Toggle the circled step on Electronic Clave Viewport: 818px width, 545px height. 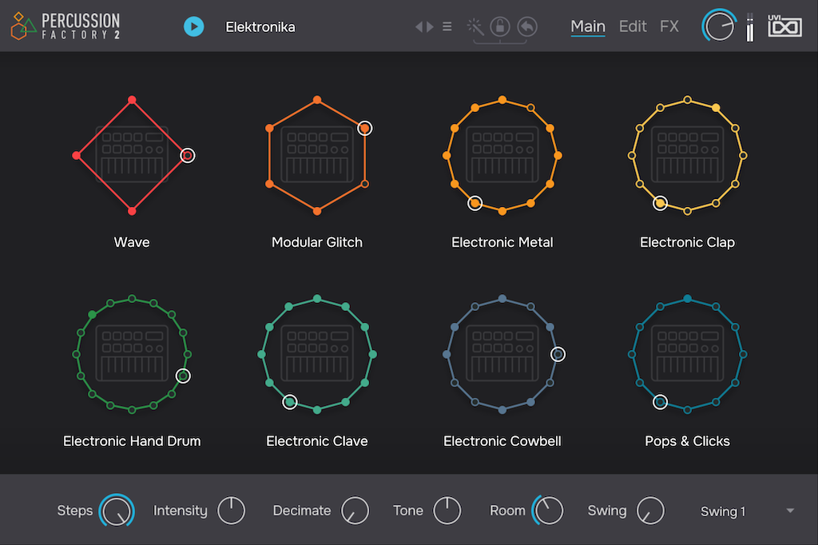point(289,402)
